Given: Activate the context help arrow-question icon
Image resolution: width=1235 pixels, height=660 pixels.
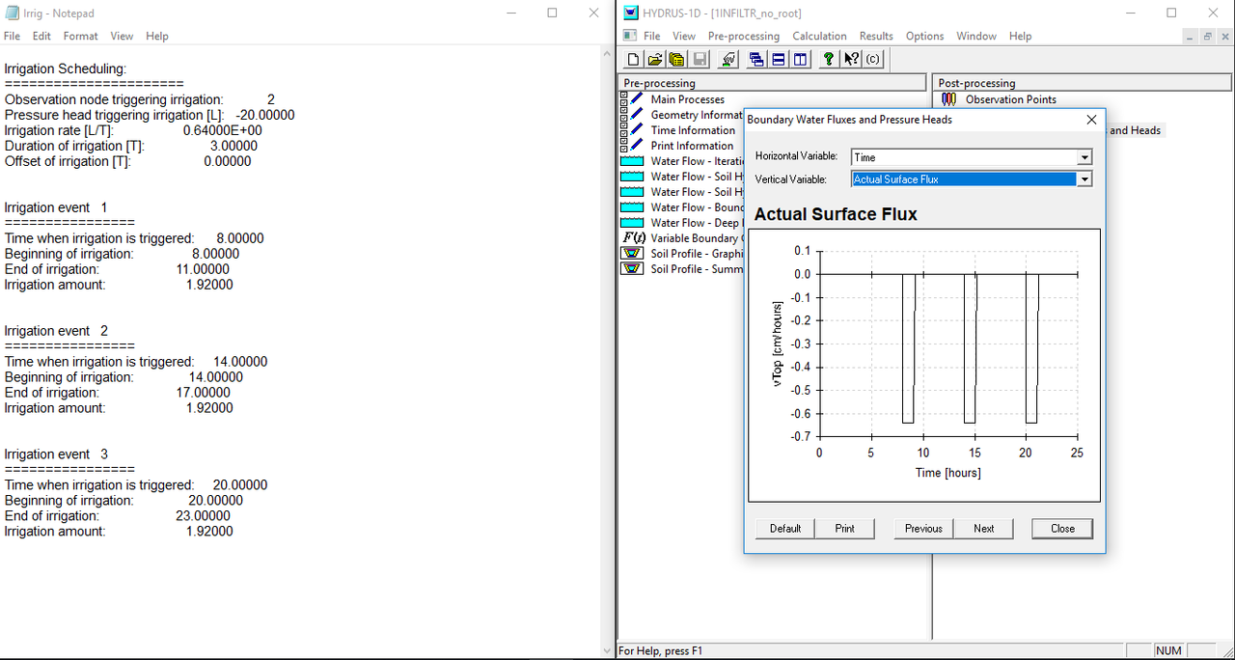Looking at the screenshot, I should click(x=851, y=59).
